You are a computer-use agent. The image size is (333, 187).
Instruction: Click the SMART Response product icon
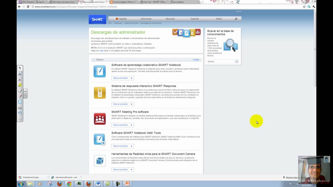100,93
